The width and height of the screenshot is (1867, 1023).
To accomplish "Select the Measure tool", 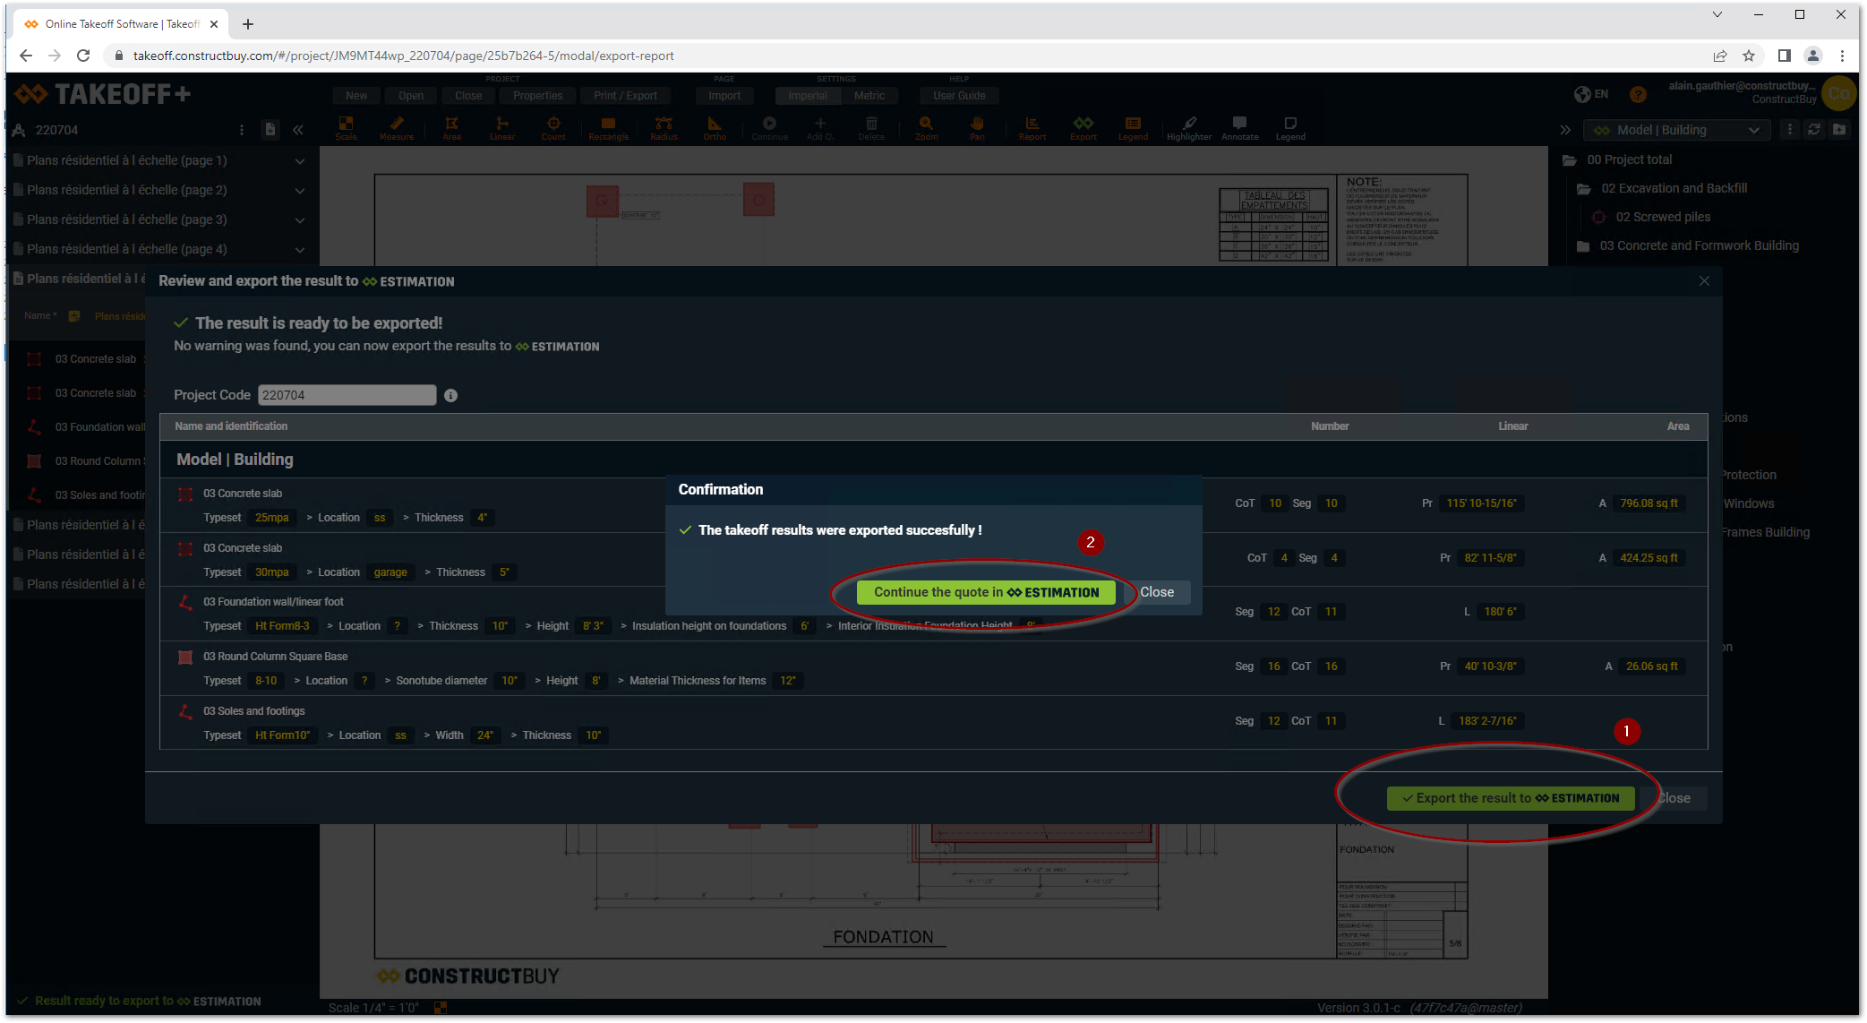I will 397,128.
